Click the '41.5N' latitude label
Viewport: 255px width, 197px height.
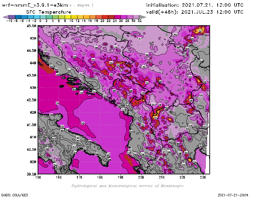coord(31,125)
